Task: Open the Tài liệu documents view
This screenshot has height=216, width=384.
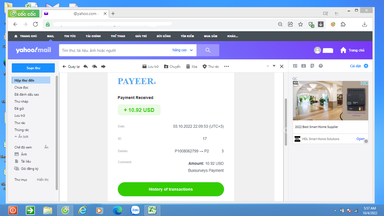Action: [x=23, y=161]
